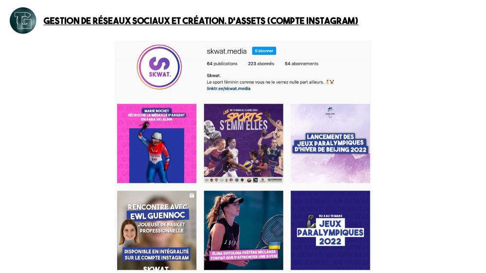This screenshot has height=273, width=486.
Task: Open the Élina Svitolina tennis post
Action: click(x=243, y=230)
